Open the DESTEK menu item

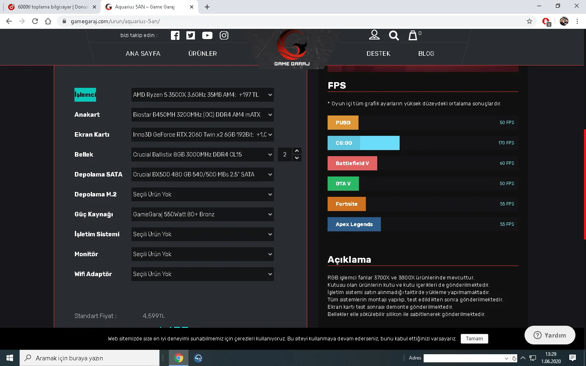click(x=378, y=54)
